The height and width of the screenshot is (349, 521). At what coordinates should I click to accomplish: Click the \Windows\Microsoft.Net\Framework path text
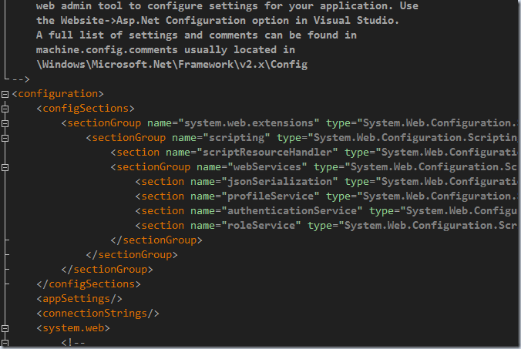coord(172,65)
